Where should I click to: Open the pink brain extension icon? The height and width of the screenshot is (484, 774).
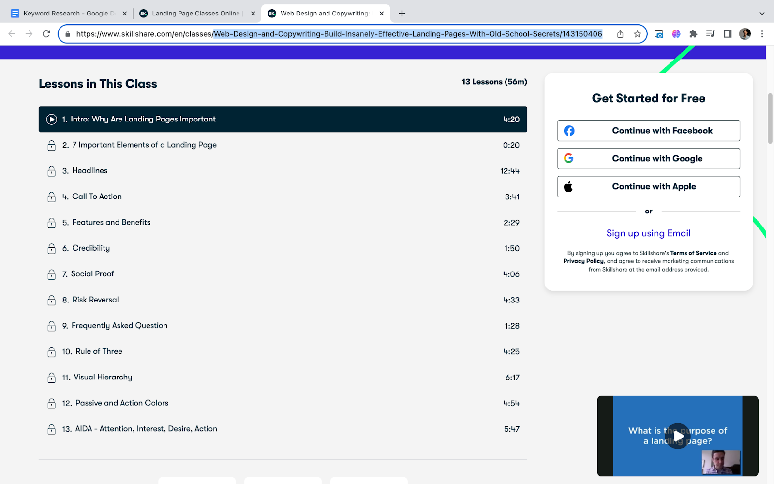(676, 34)
